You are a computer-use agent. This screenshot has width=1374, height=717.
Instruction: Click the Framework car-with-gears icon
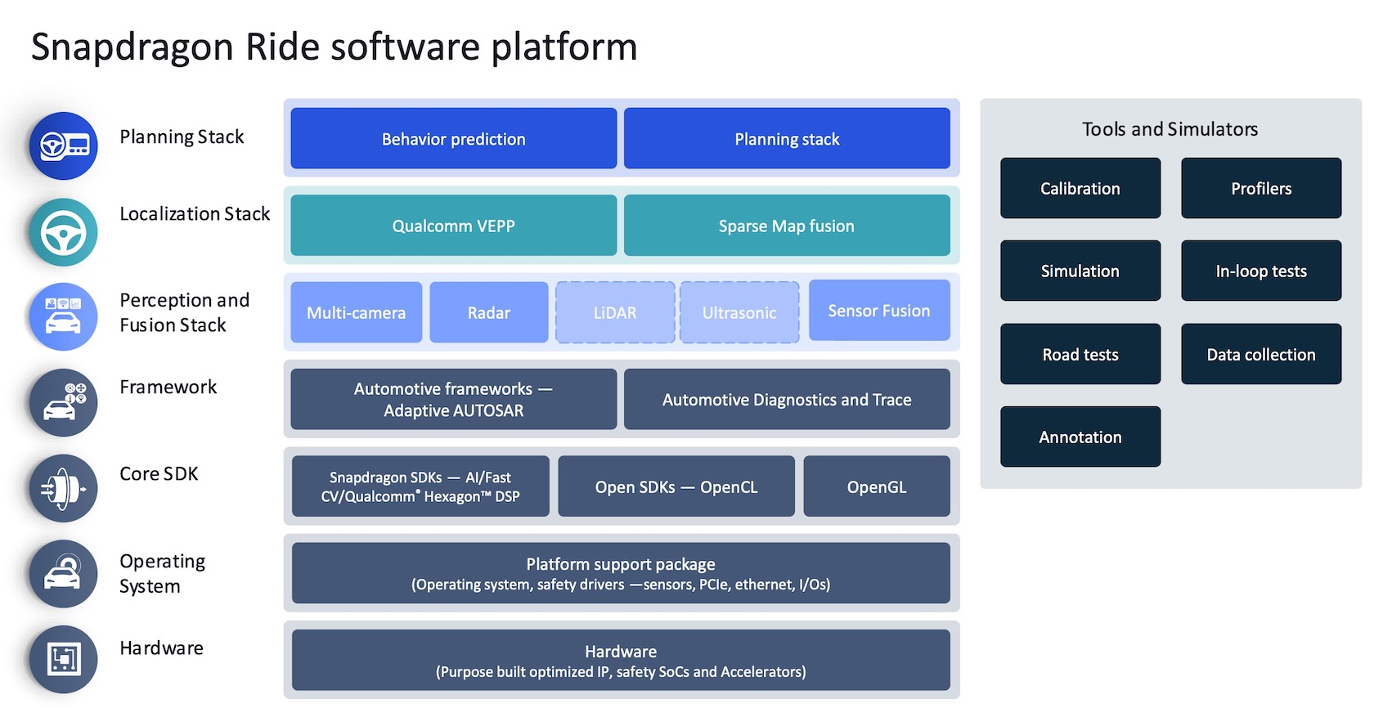point(64,403)
